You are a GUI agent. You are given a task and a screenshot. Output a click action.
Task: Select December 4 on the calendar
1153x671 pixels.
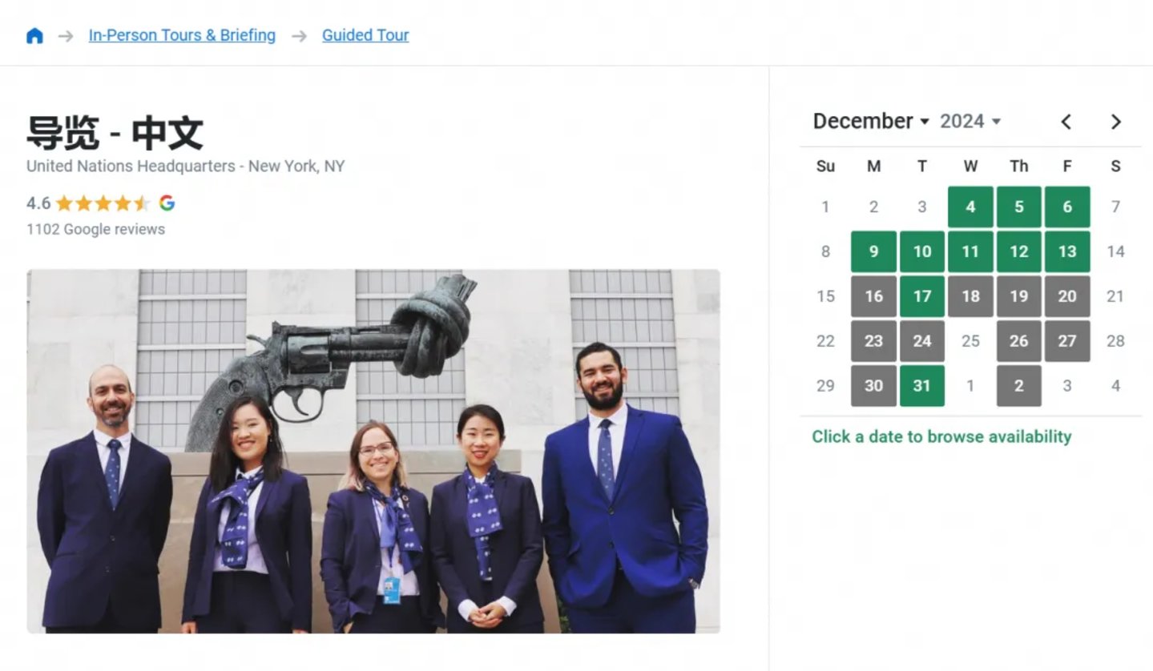[x=970, y=207]
